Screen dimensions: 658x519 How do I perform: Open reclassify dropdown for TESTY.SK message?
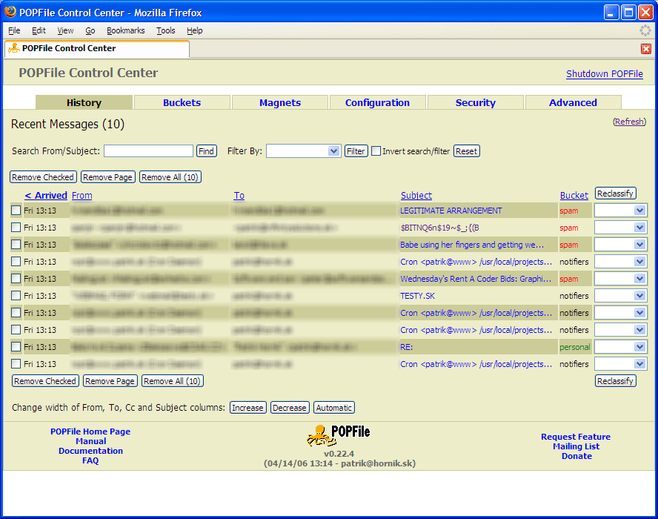pyautogui.click(x=620, y=296)
